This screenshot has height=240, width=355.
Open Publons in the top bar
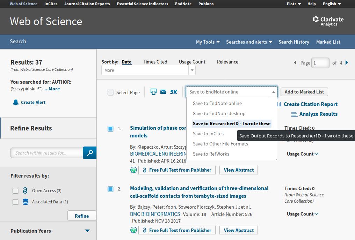click(206, 4)
